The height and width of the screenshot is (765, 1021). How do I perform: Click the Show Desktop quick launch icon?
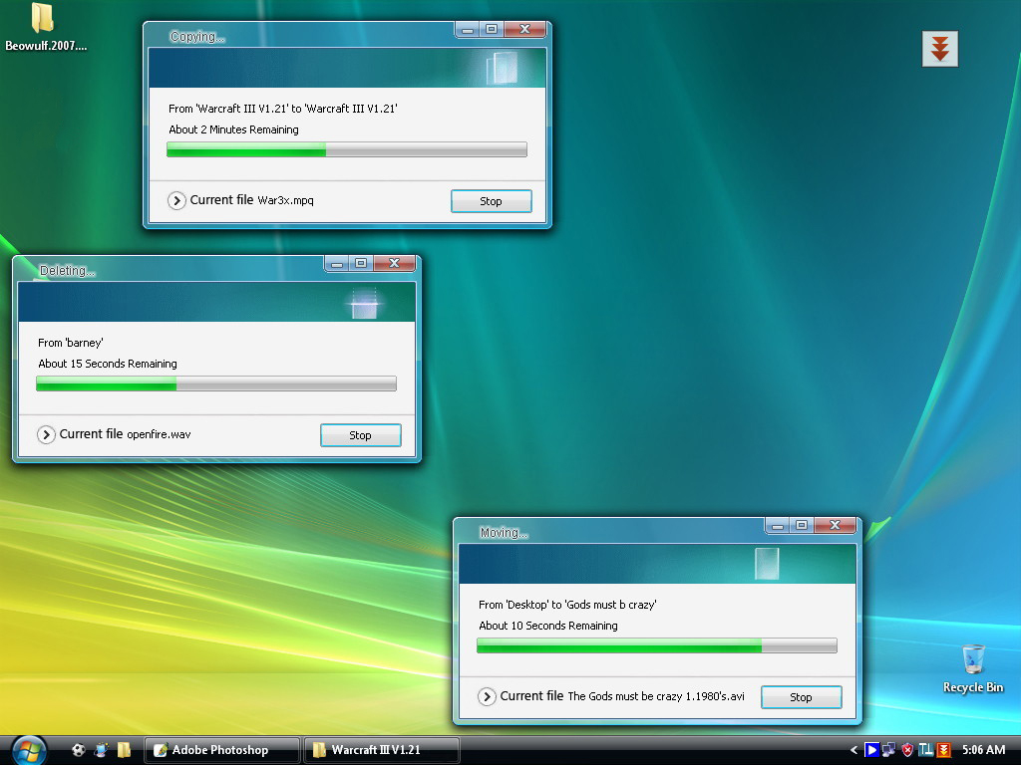[x=100, y=750]
